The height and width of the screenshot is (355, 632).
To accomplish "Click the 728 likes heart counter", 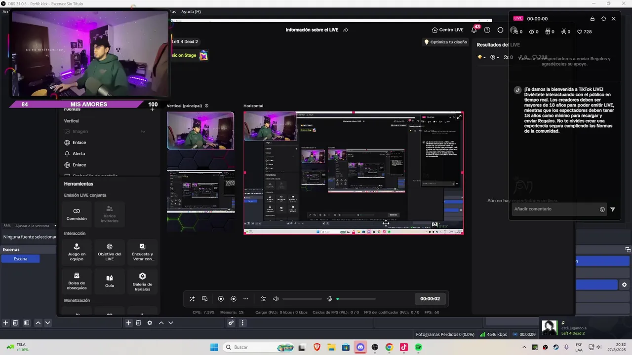I will coord(585,32).
